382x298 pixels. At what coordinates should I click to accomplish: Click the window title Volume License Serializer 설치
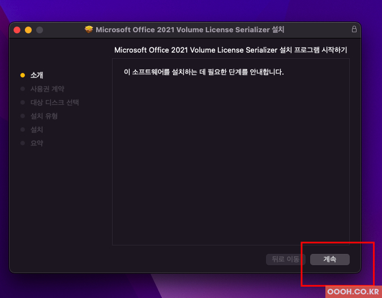(x=230, y=30)
